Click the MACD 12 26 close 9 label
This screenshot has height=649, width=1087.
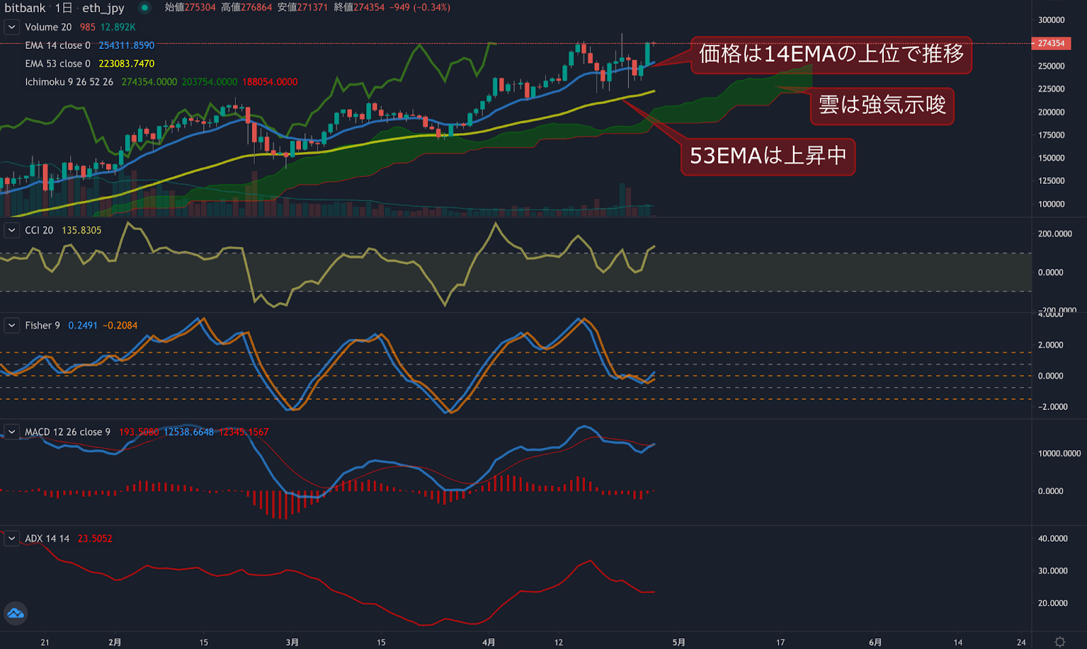point(67,432)
